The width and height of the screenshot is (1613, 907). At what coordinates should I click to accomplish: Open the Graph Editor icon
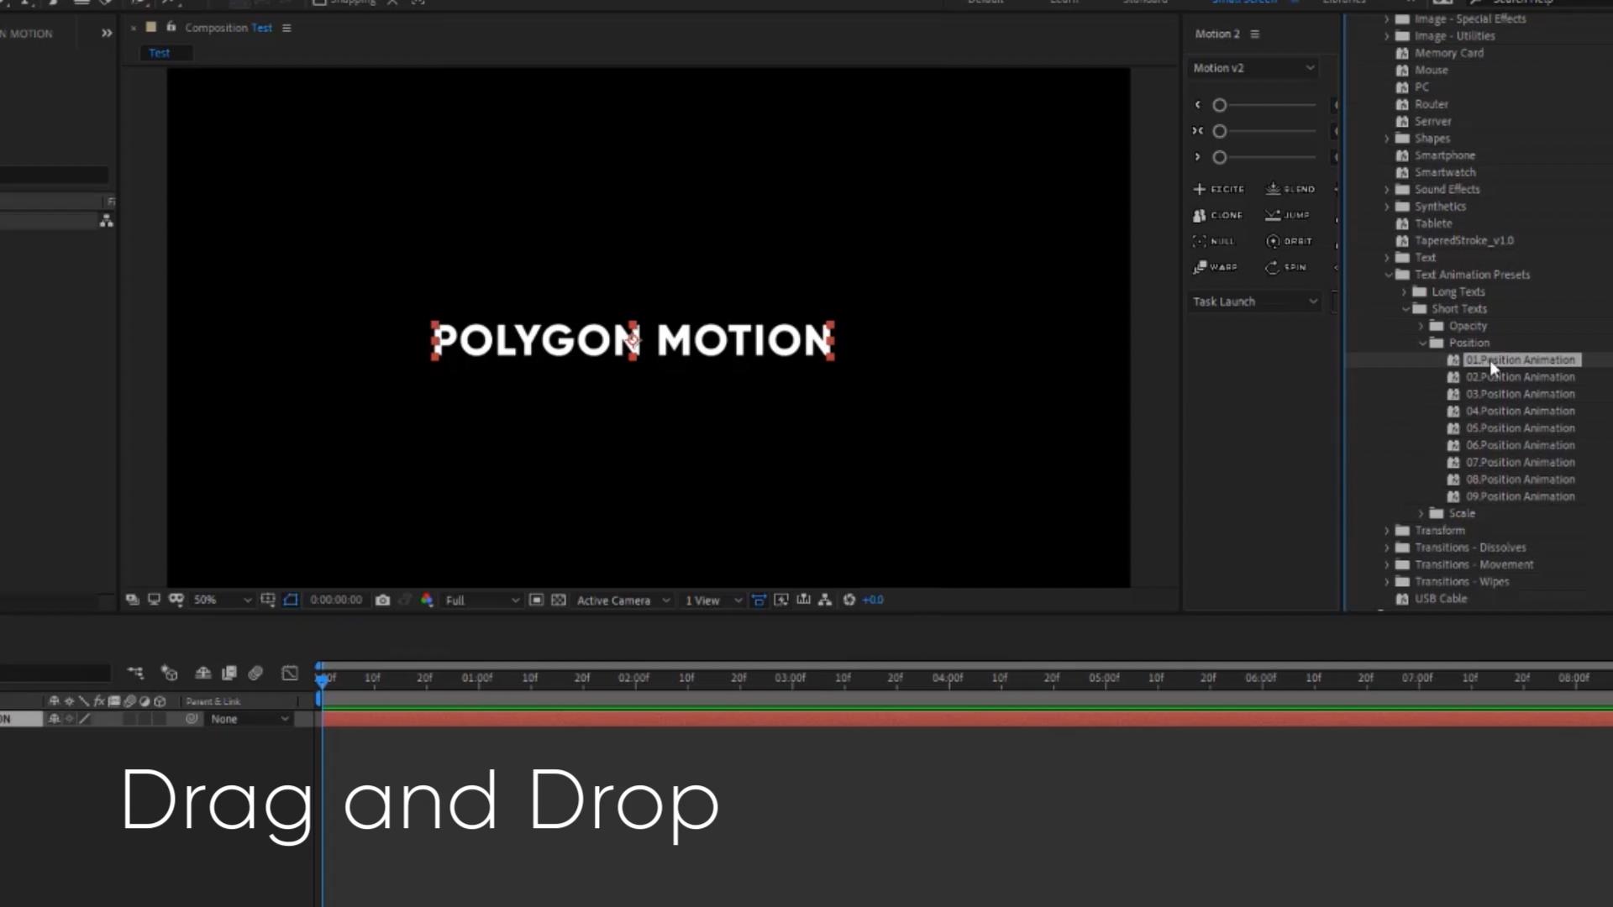coord(290,673)
